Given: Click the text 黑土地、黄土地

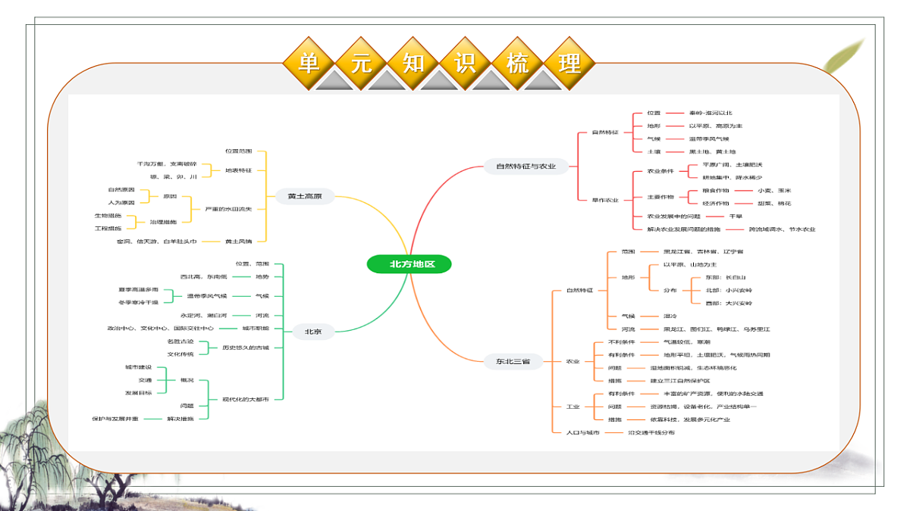Looking at the screenshot, I should pyautogui.click(x=713, y=151).
